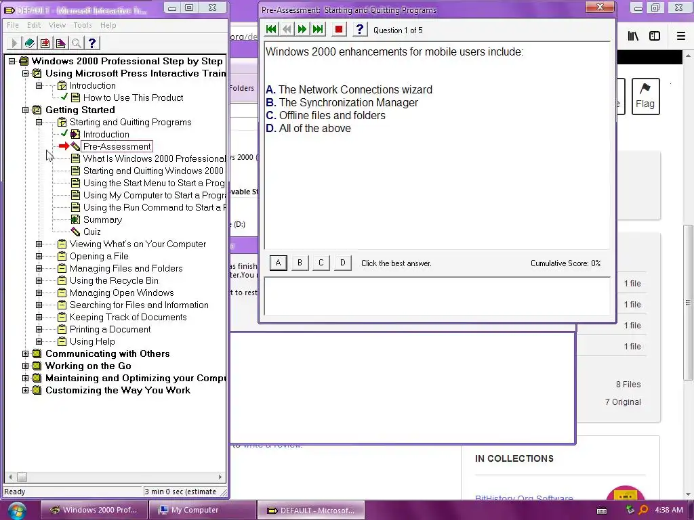Open the browser library icon

coord(634,37)
